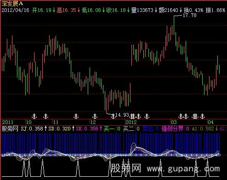The image size is (227, 180).
Task: Click the low price 低16.08
Action: tap(93, 10)
